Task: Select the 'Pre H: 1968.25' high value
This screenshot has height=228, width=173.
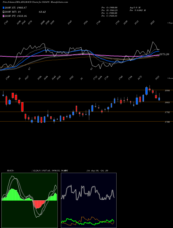Action: pyautogui.click(x=110, y=10)
